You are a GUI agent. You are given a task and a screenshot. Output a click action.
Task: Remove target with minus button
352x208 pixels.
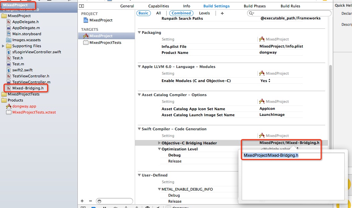[x=91, y=201]
